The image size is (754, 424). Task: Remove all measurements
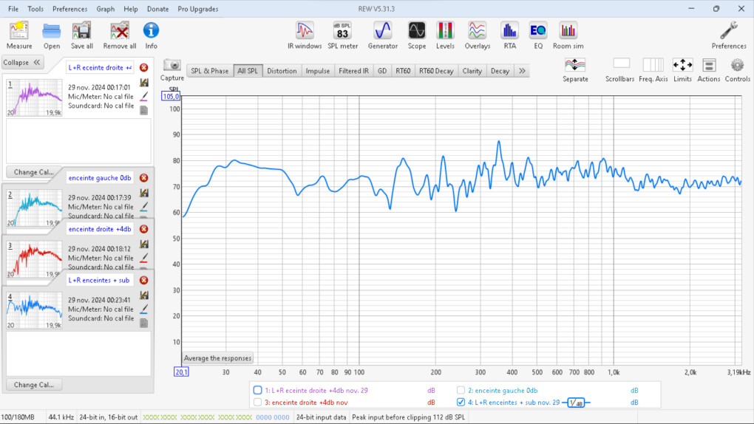click(x=120, y=35)
